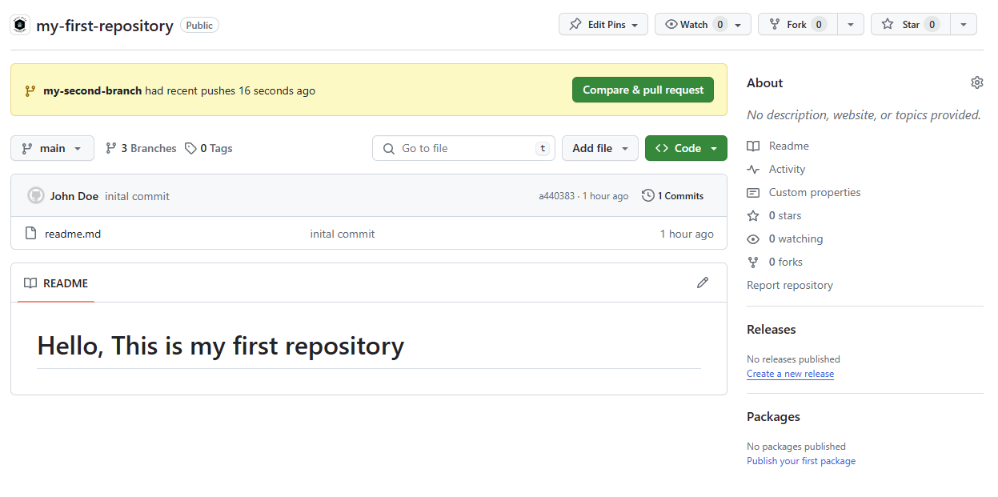Viewport: 998px width, 497px height.
Task: Click Create a new release link
Action: click(x=790, y=374)
